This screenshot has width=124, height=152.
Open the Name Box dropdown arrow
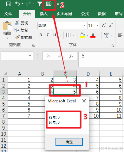point(30,56)
